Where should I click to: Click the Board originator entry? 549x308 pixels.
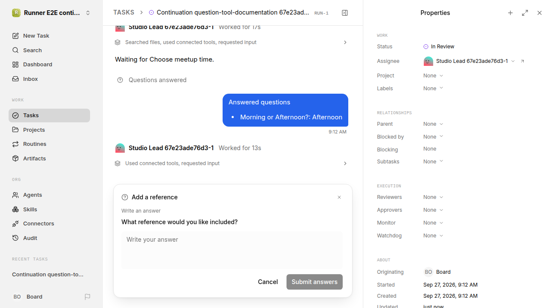click(437, 272)
